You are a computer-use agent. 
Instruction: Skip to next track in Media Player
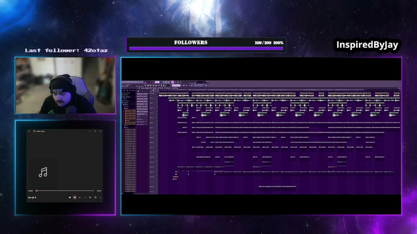(80, 197)
